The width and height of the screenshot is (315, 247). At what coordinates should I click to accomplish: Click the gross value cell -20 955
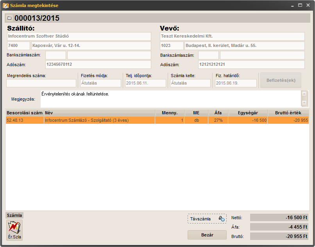pos(288,120)
